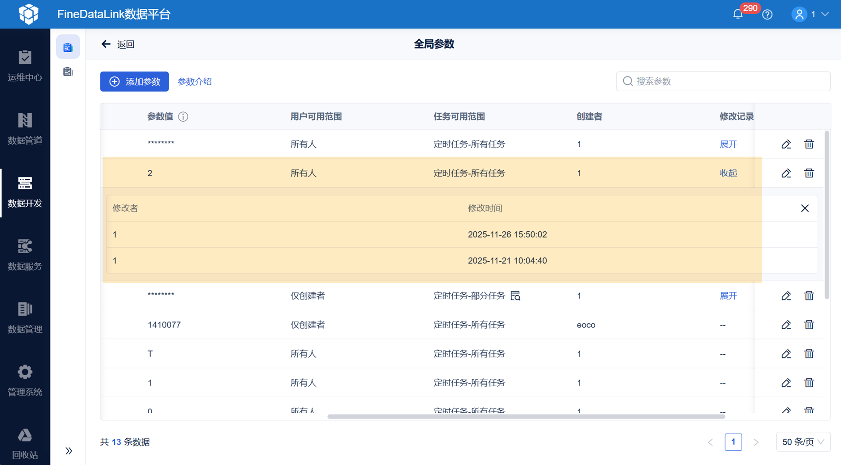Delete the 定时任务-部分任务 row
Image resolution: width=841 pixels, height=465 pixels.
(x=809, y=296)
